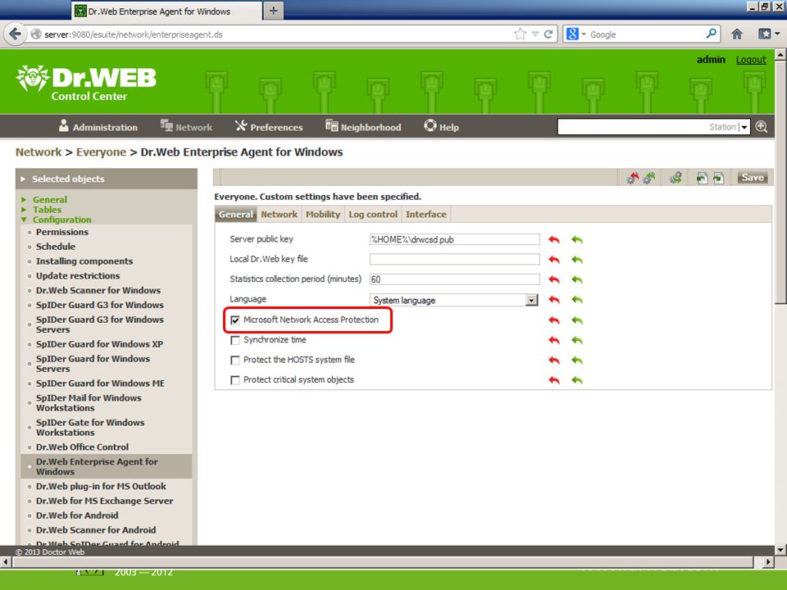The width and height of the screenshot is (787, 590).
Task: Click the browser home icon
Action: (x=736, y=34)
